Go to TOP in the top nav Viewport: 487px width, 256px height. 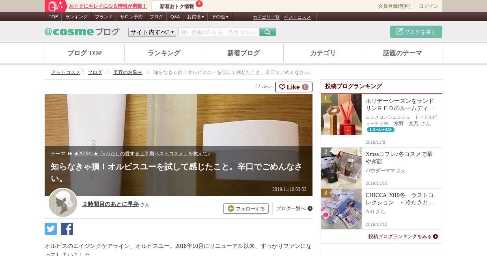[53, 17]
